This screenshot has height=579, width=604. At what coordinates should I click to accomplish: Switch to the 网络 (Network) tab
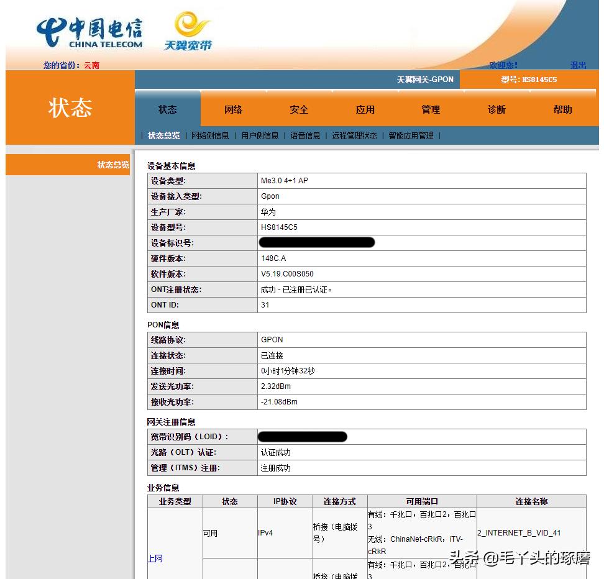[233, 109]
